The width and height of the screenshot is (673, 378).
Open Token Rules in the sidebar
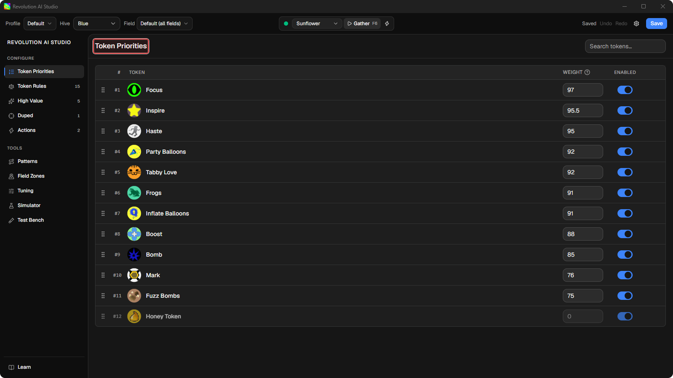pos(44,86)
